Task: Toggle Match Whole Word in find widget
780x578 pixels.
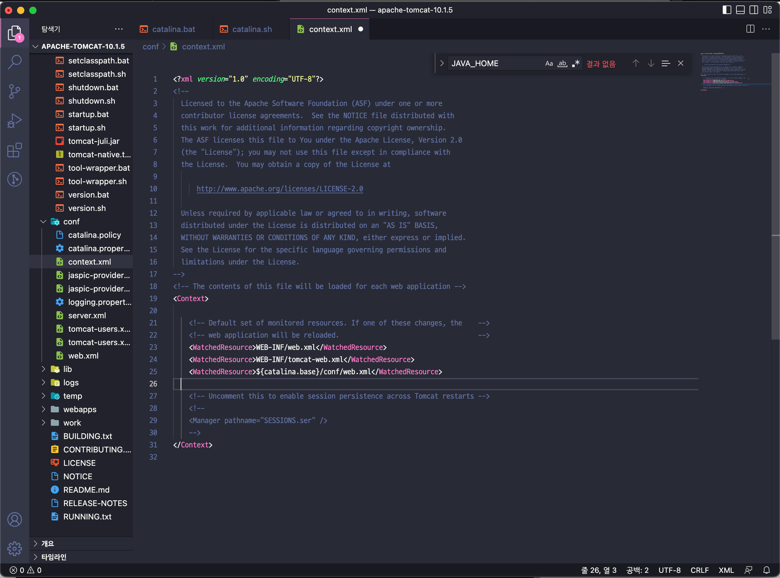Action: pyautogui.click(x=562, y=63)
